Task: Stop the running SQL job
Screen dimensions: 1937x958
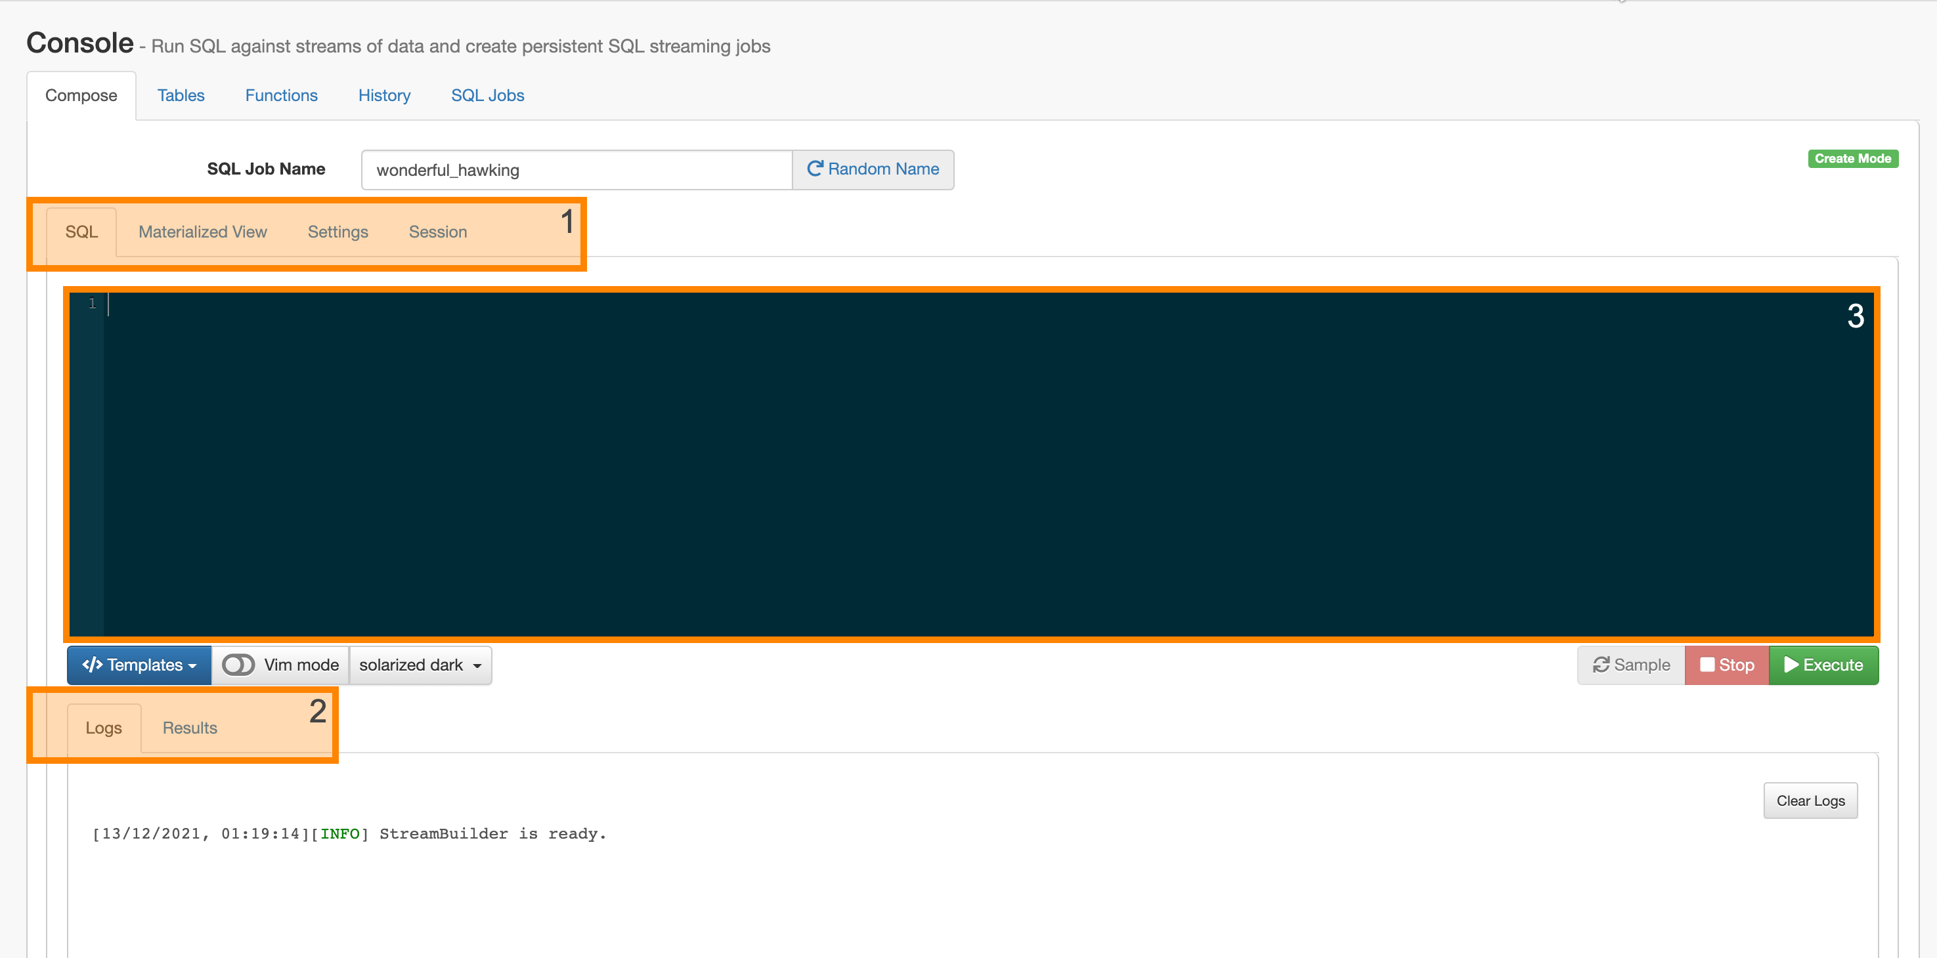Action: point(1726,665)
